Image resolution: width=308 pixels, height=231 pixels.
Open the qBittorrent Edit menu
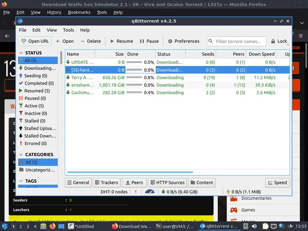[36, 30]
